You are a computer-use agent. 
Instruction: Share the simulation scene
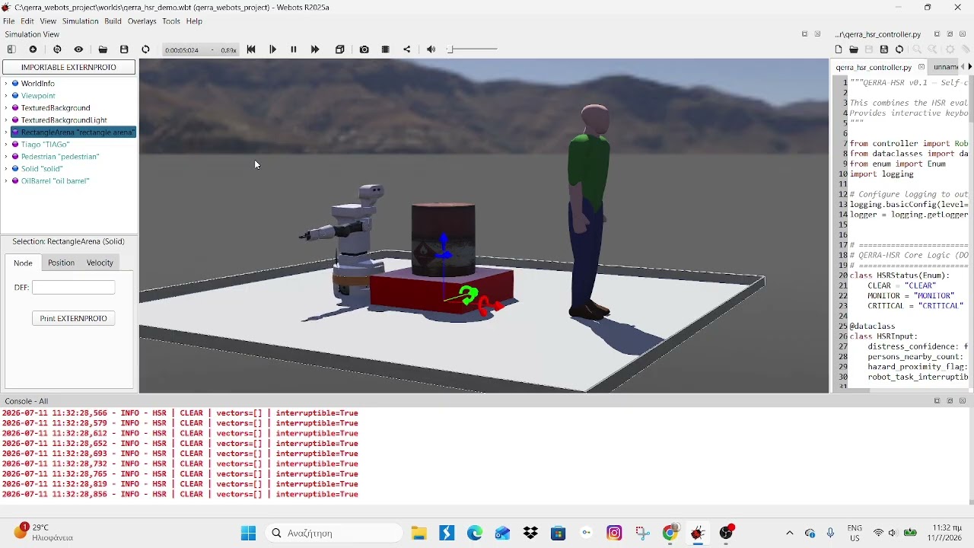click(407, 49)
